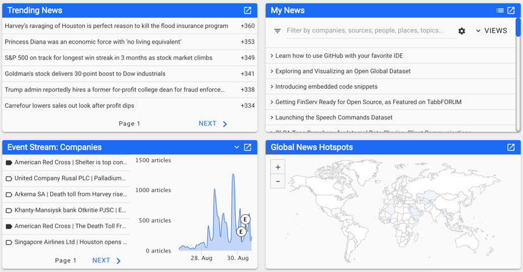Go to NEXT page of Trending News
This screenshot has height=272, width=523.
coord(213,124)
